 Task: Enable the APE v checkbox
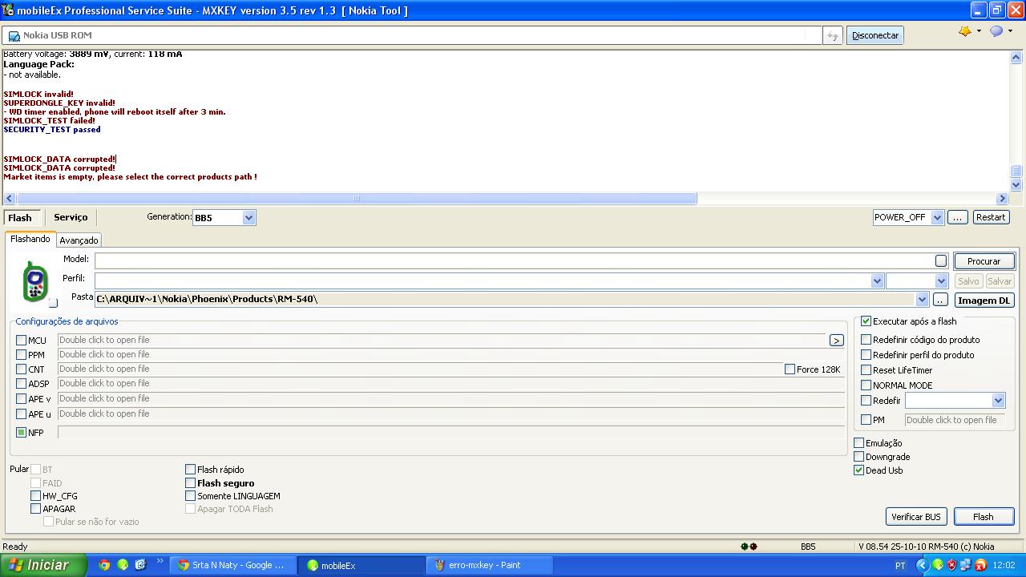(21, 399)
